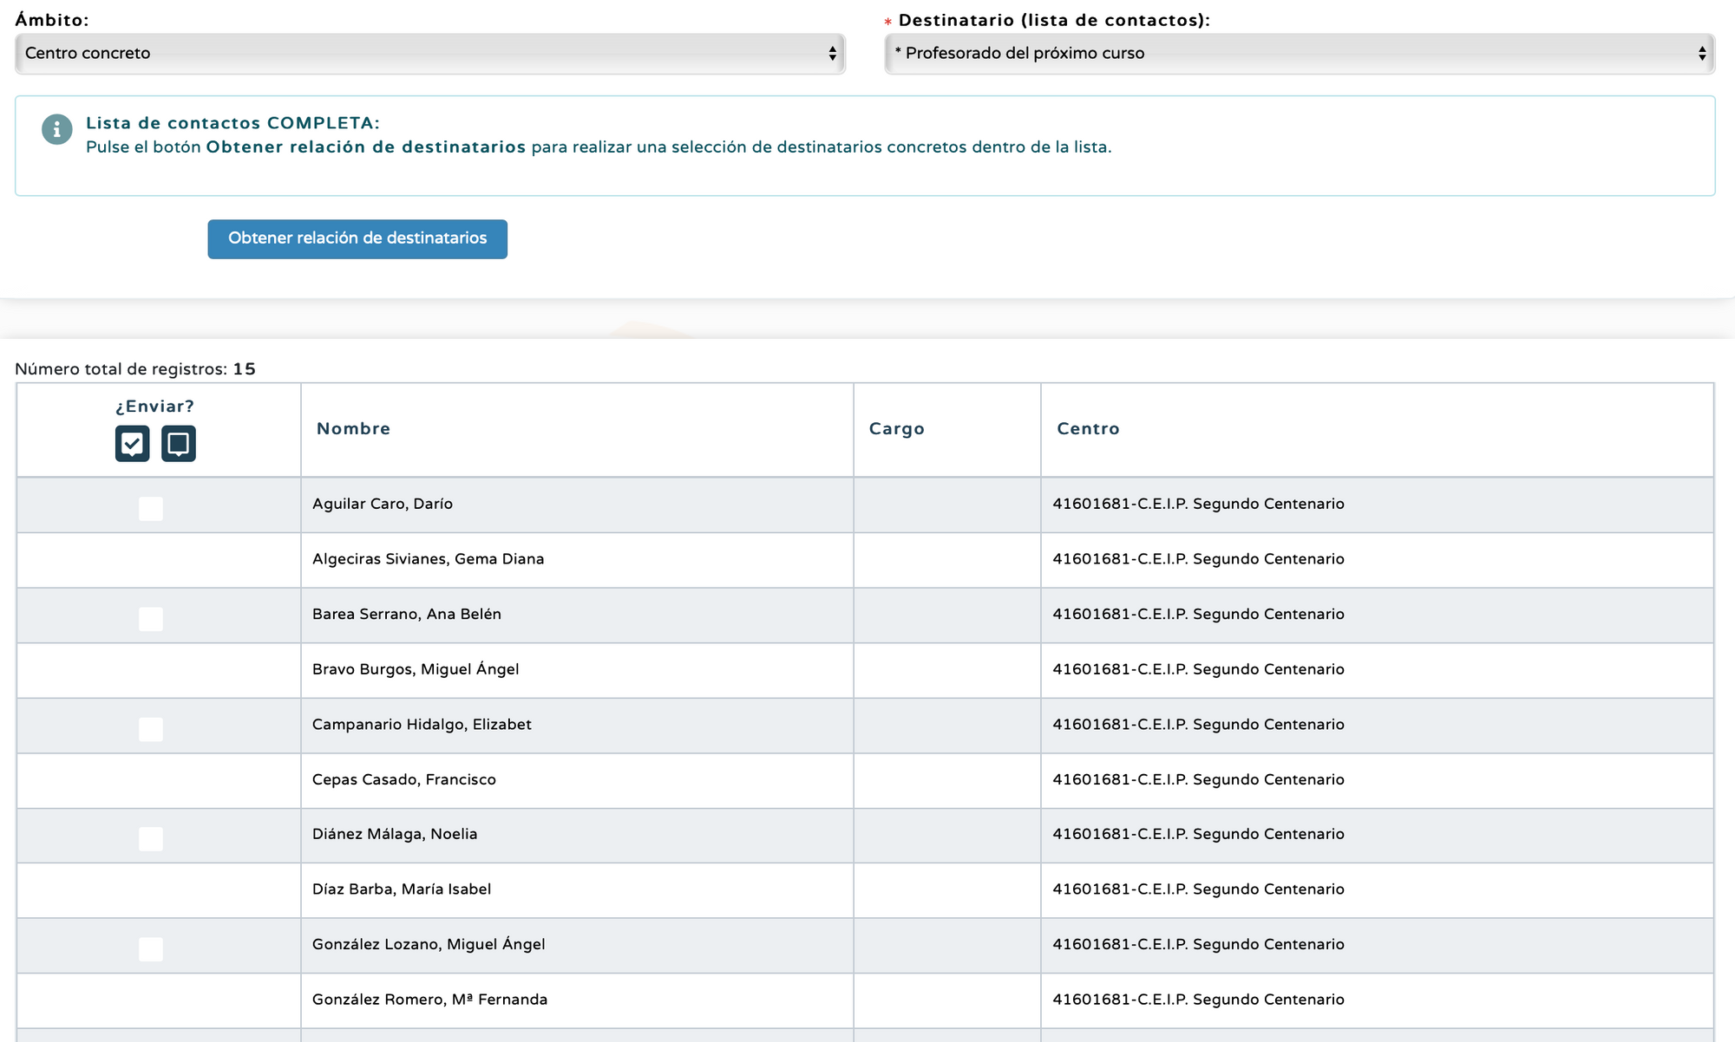Open the Destinatario contact list dropdown

pyautogui.click(x=1299, y=54)
